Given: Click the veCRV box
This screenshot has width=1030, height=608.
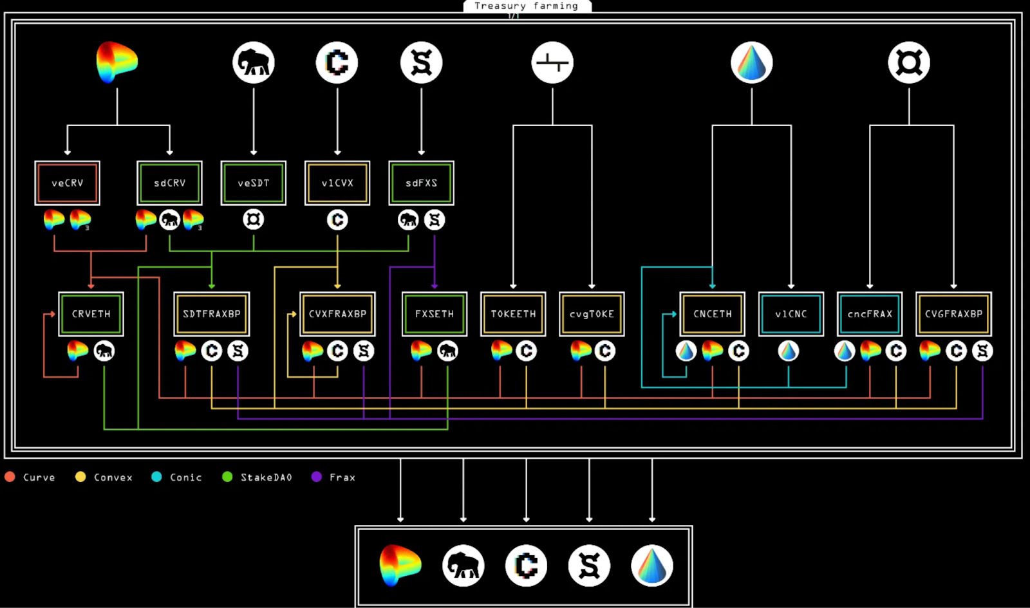Looking at the screenshot, I should 68,183.
